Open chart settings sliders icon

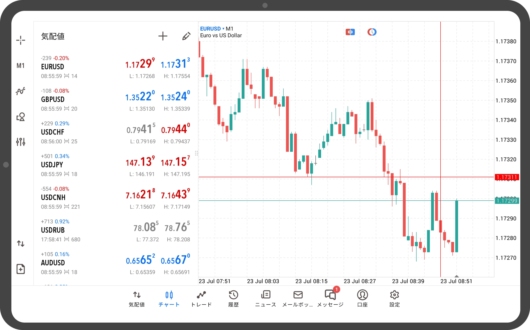(x=20, y=142)
